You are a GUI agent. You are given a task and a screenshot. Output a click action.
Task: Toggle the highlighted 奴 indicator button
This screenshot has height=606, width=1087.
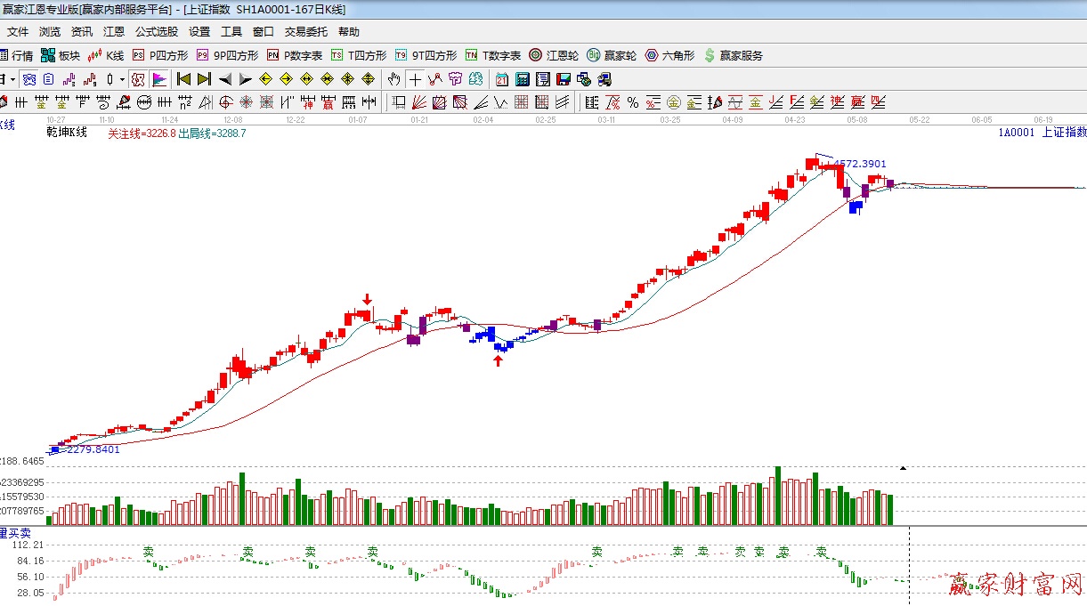click(137, 79)
